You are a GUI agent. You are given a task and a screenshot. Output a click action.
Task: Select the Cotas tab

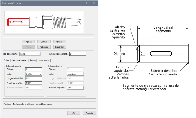[x=6, y=60]
